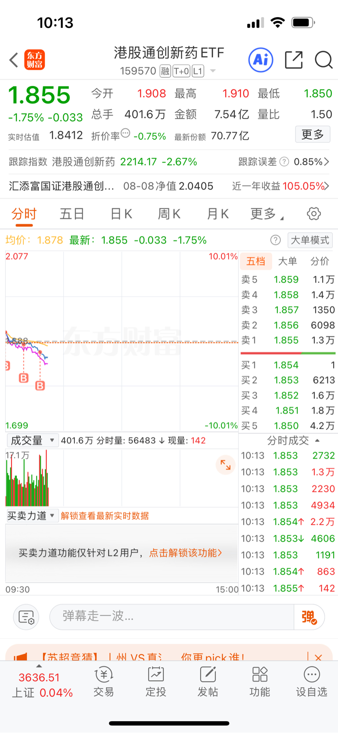338x733 pixels.
Task: Toggle the 弹 danmaku icon
Action: pos(309,617)
